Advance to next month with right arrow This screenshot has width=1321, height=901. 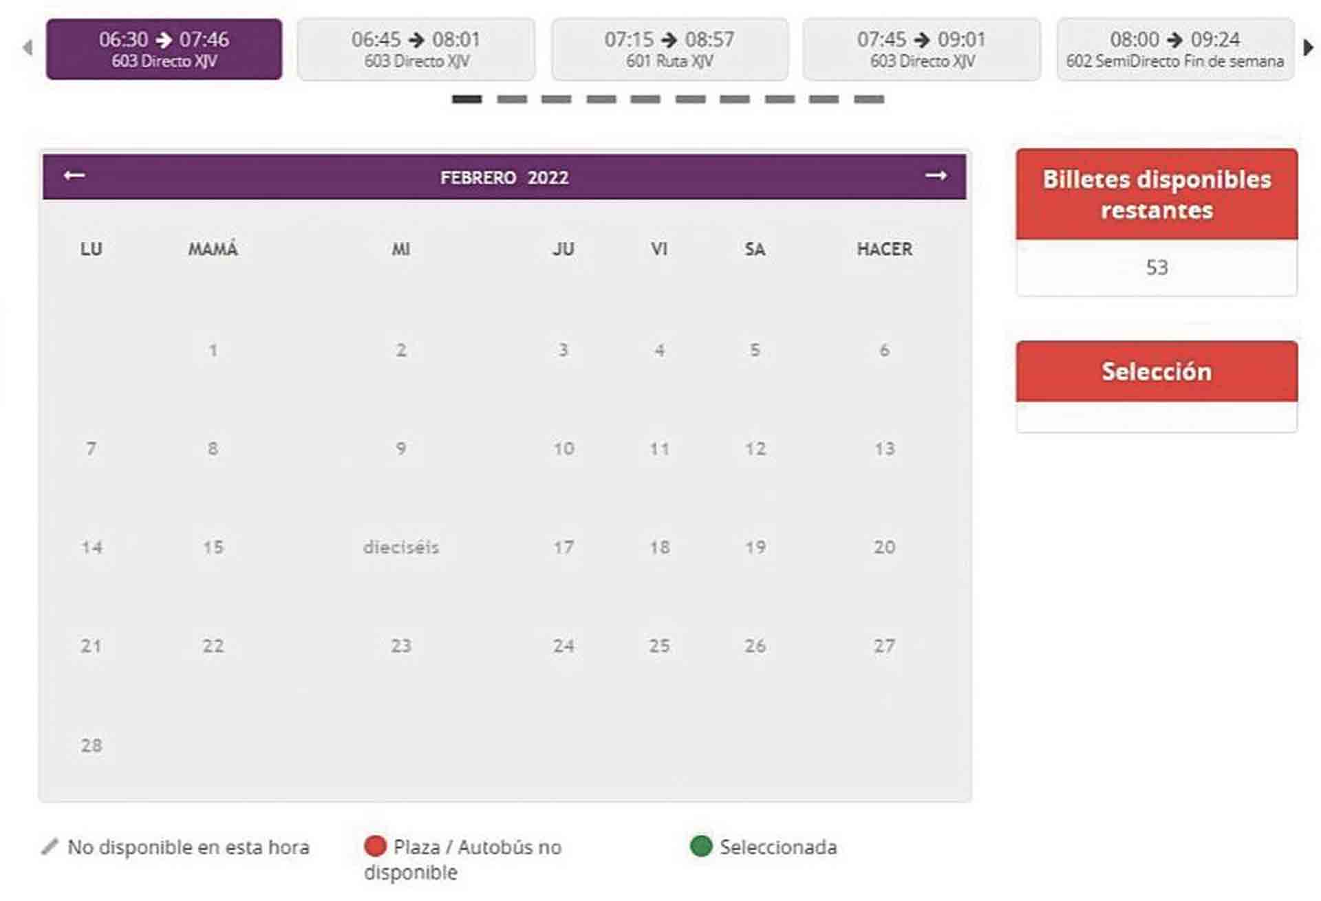[935, 176]
